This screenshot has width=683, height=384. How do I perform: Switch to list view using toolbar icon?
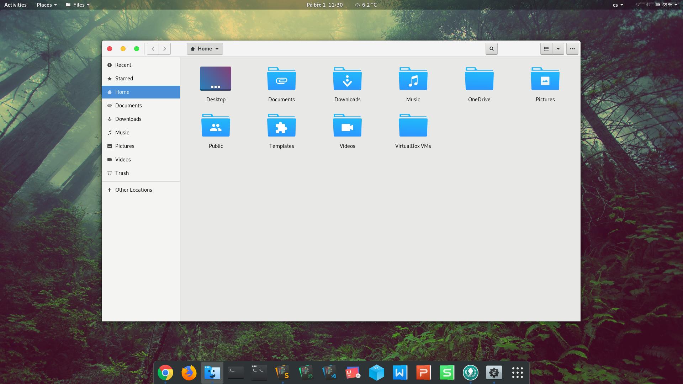pyautogui.click(x=546, y=49)
